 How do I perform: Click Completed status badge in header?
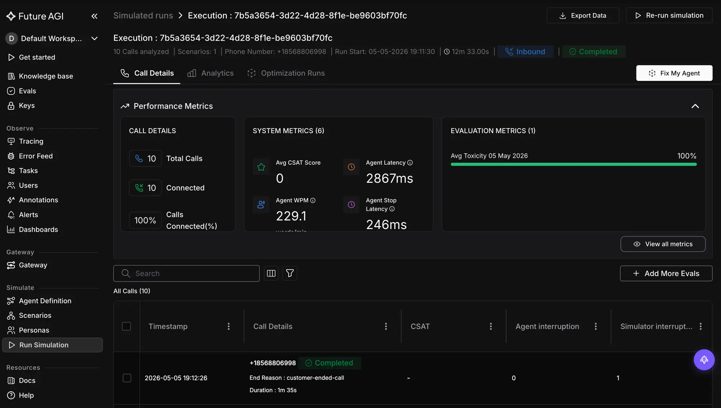(593, 52)
